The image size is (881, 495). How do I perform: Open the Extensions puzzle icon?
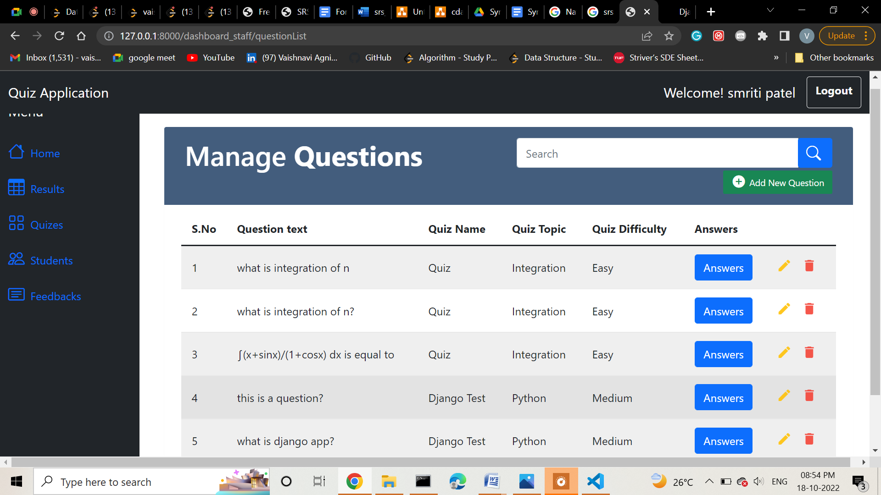point(763,36)
